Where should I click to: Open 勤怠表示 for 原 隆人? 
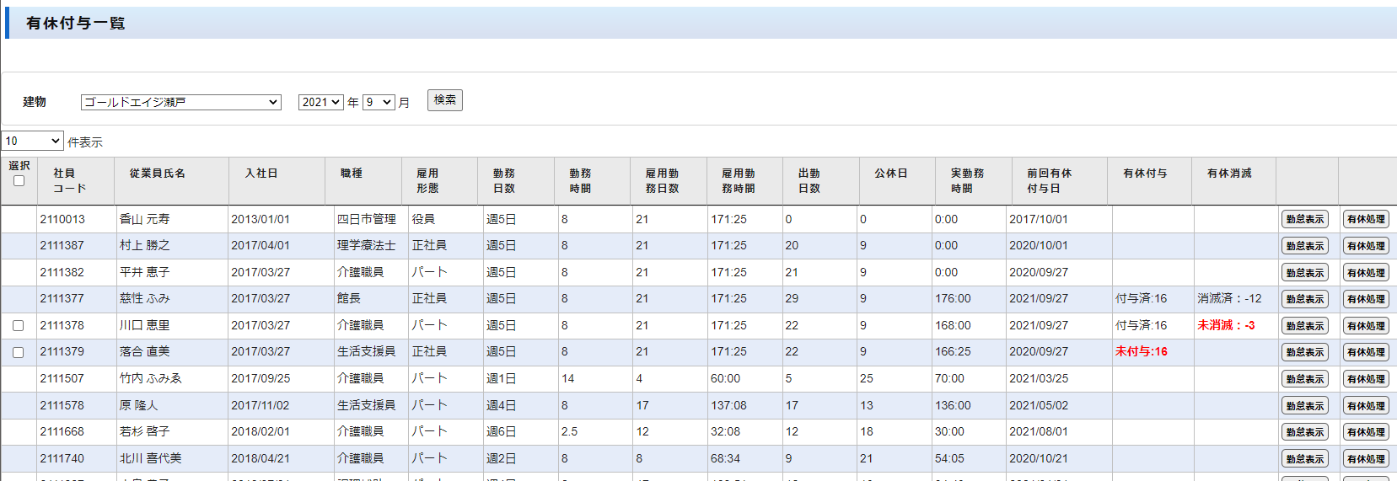(1304, 406)
